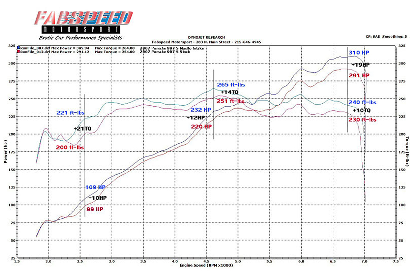Image resolution: width=413 pixels, height=276 pixels.
Task: Click the blue 310 HP peak label
Action: tap(359, 52)
